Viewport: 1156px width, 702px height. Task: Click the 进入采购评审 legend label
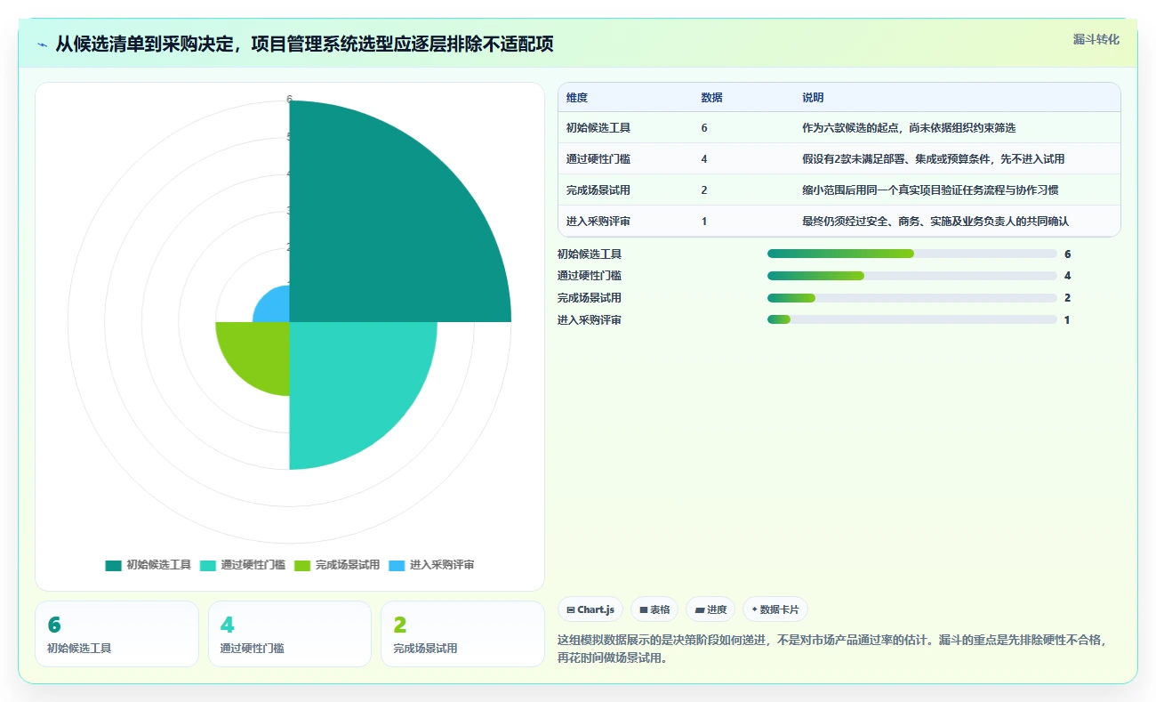point(442,565)
